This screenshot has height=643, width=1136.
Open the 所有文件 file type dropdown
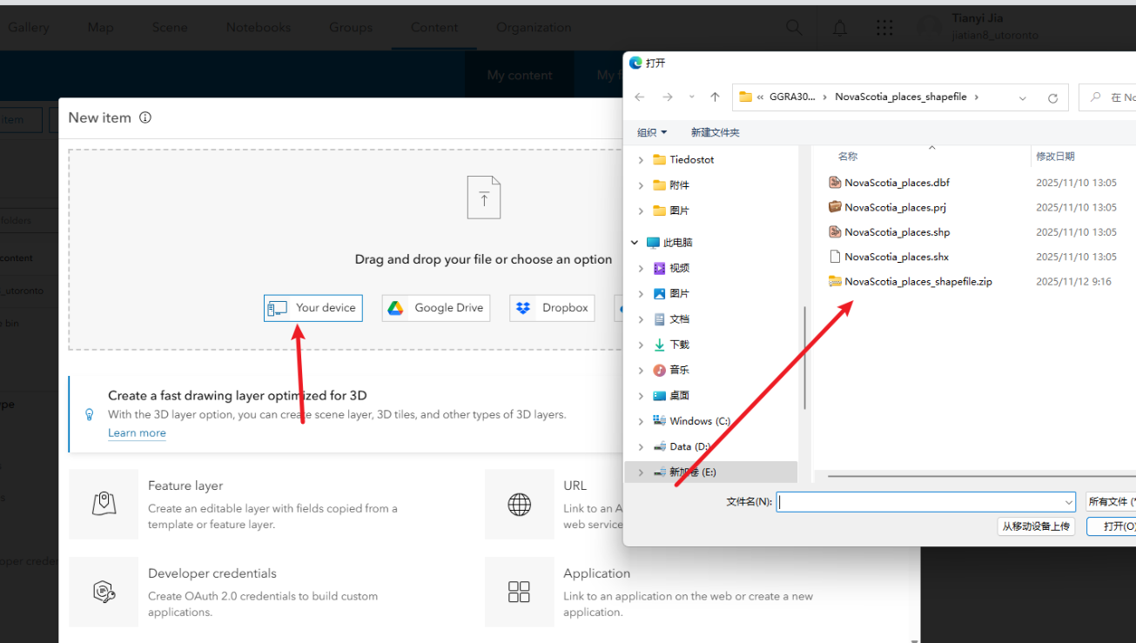click(1111, 502)
